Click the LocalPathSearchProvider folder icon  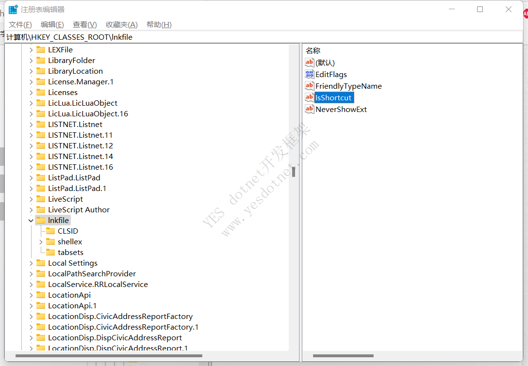(x=41, y=273)
